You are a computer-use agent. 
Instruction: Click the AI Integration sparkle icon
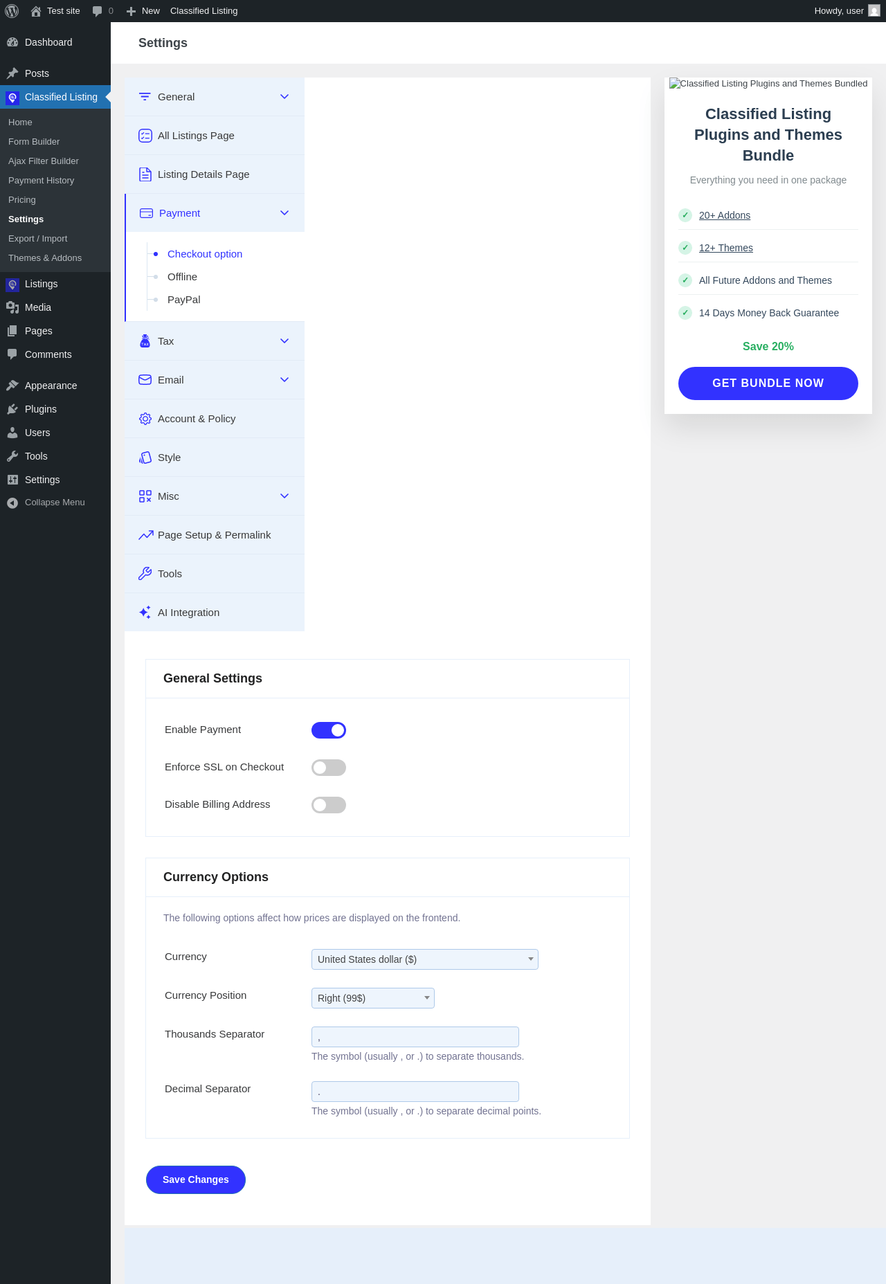[x=145, y=613]
